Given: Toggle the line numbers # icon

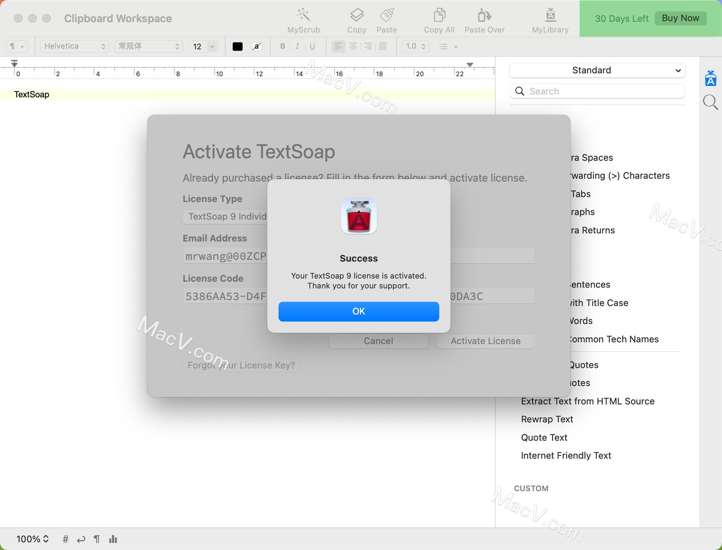Looking at the screenshot, I should point(65,539).
